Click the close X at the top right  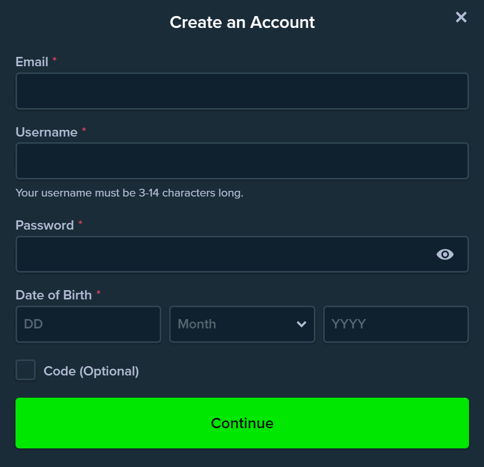[x=461, y=17]
